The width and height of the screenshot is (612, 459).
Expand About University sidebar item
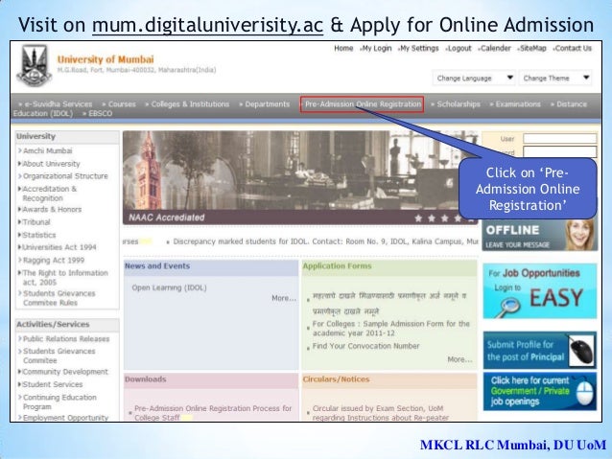pos(49,164)
